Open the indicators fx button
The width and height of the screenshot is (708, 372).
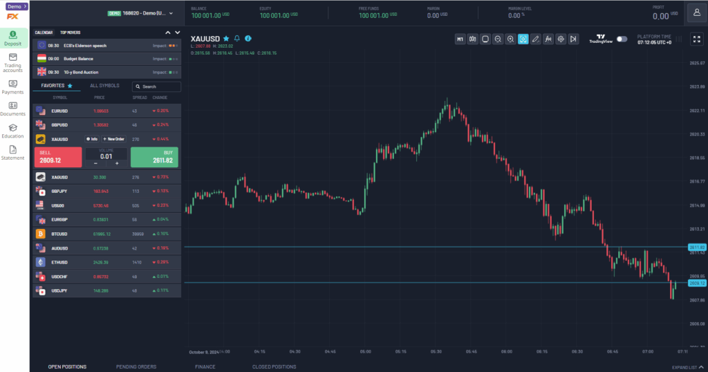pos(548,39)
